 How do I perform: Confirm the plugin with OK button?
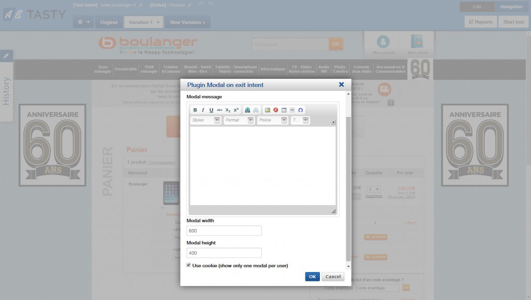312,277
